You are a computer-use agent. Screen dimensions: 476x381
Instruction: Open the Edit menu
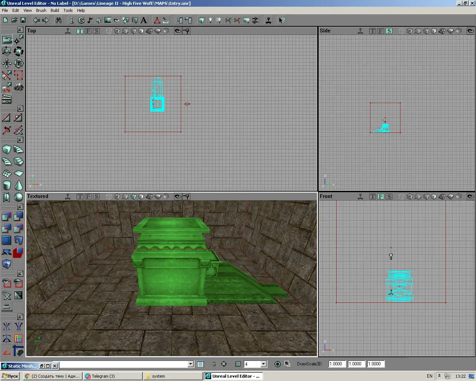click(16, 10)
